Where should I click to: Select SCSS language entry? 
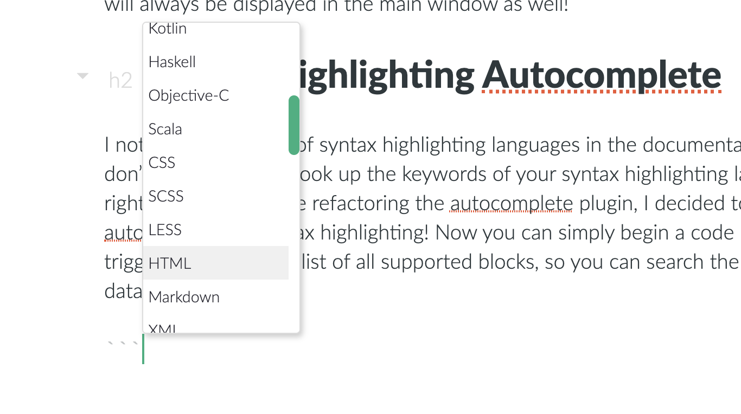[216, 196]
